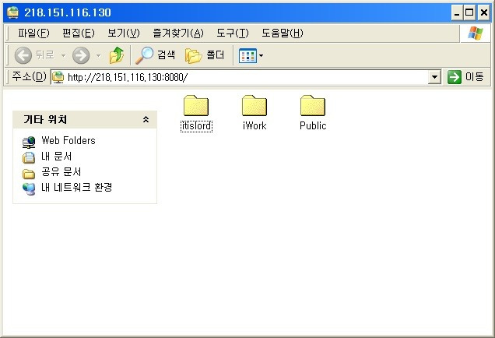Click the Web Folders globe icon

click(x=29, y=143)
